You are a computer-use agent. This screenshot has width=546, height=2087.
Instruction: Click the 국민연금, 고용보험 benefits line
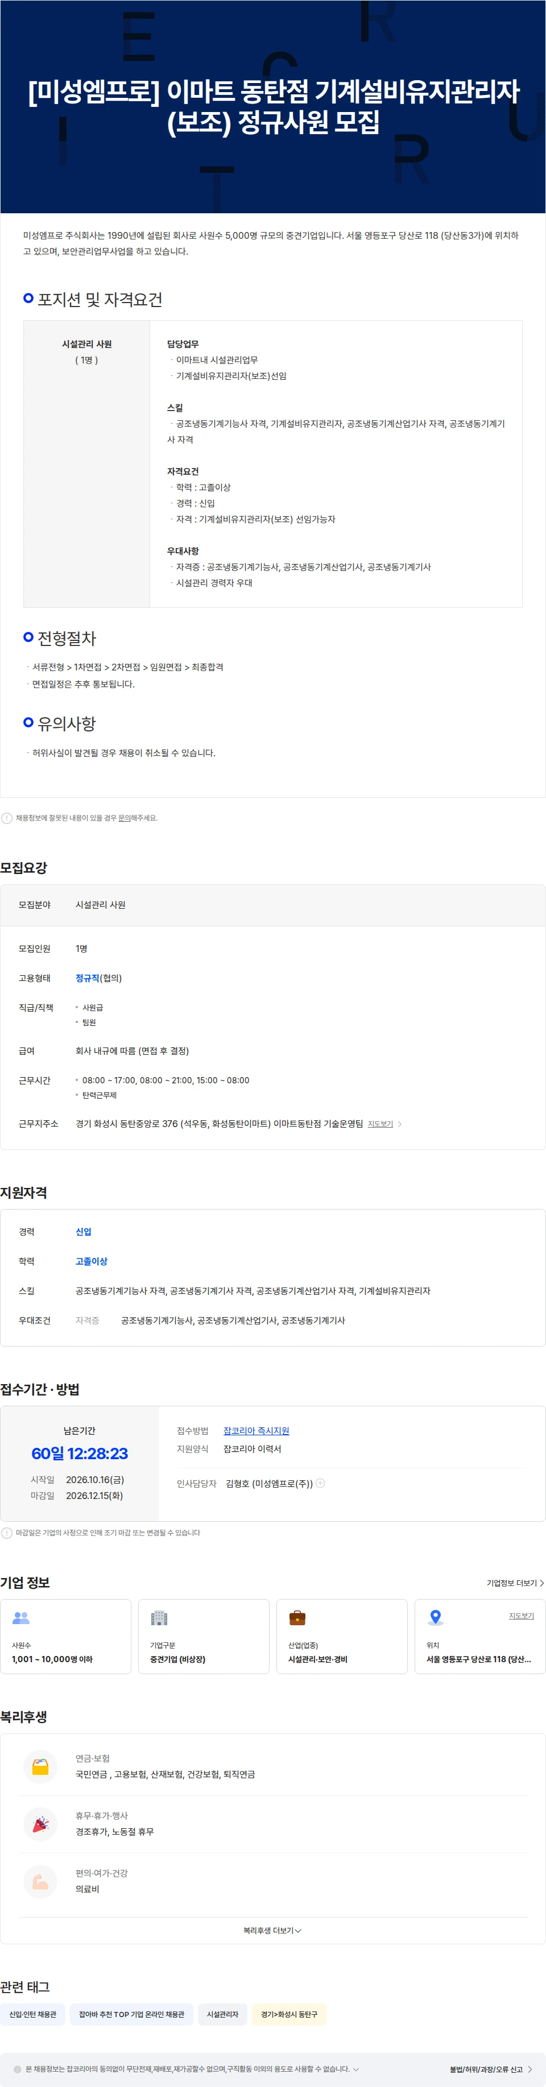(166, 1775)
